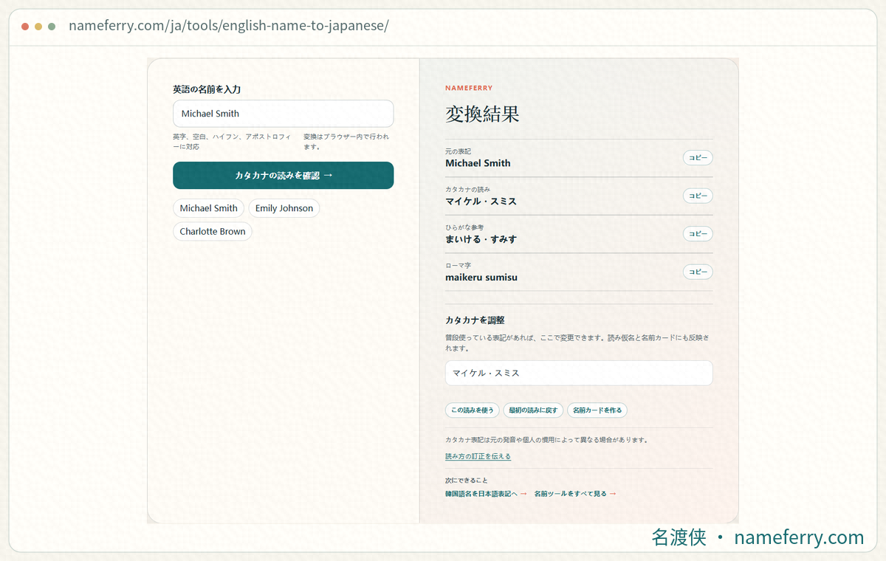Click the 次にできること label

[x=467, y=481]
